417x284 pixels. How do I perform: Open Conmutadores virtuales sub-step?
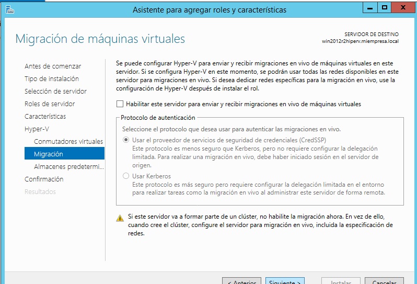(x=68, y=142)
